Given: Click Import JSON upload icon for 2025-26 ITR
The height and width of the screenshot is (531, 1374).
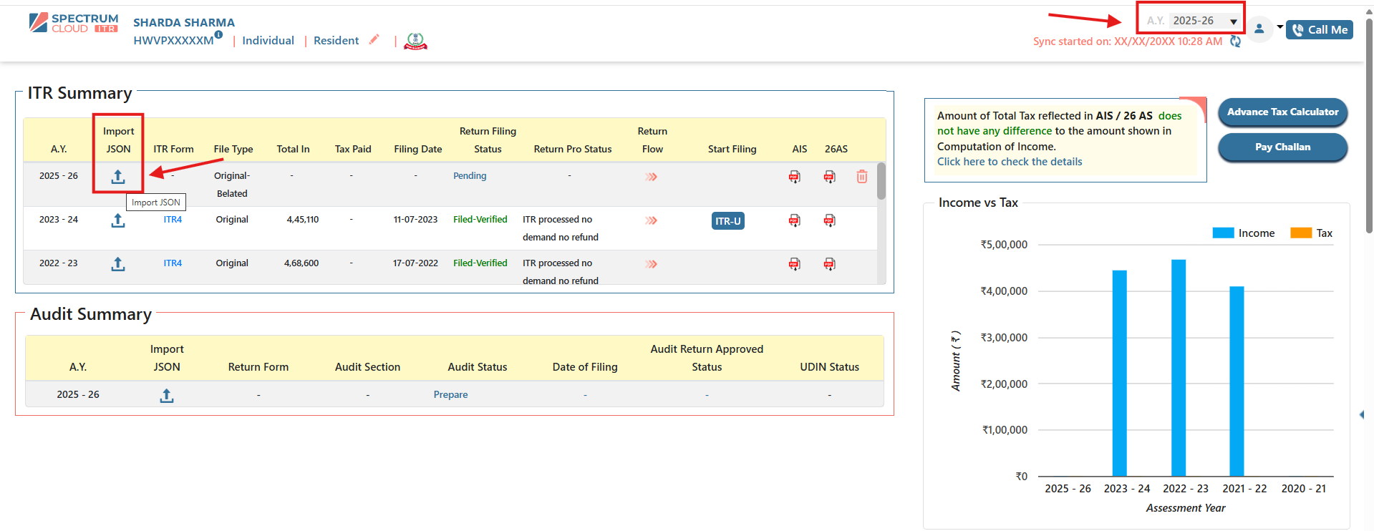Looking at the screenshot, I should click(118, 177).
